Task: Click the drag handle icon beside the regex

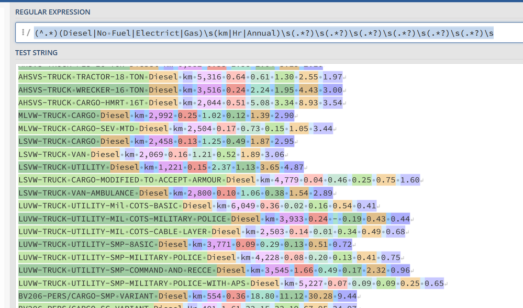Action: coord(24,32)
